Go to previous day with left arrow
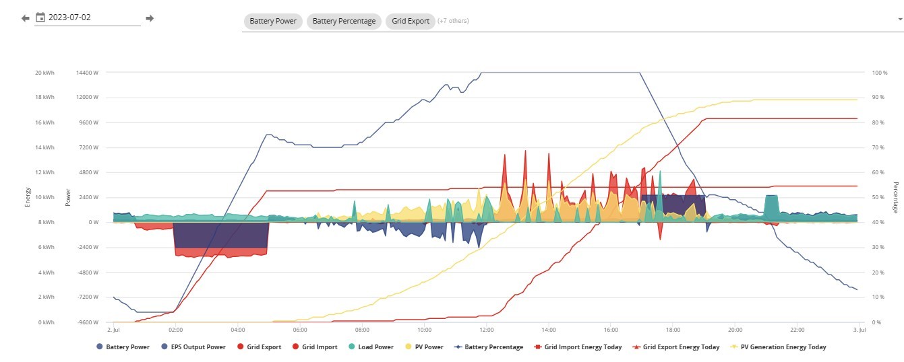904x362 pixels. (26, 18)
